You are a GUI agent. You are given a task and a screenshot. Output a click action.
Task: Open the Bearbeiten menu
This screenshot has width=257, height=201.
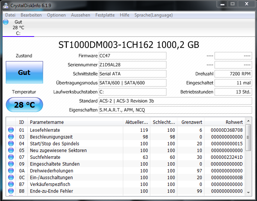[31, 15]
